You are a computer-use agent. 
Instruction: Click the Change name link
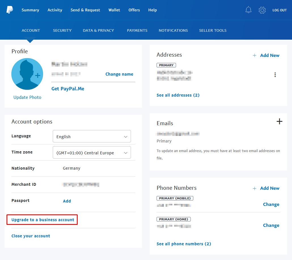[x=119, y=74]
